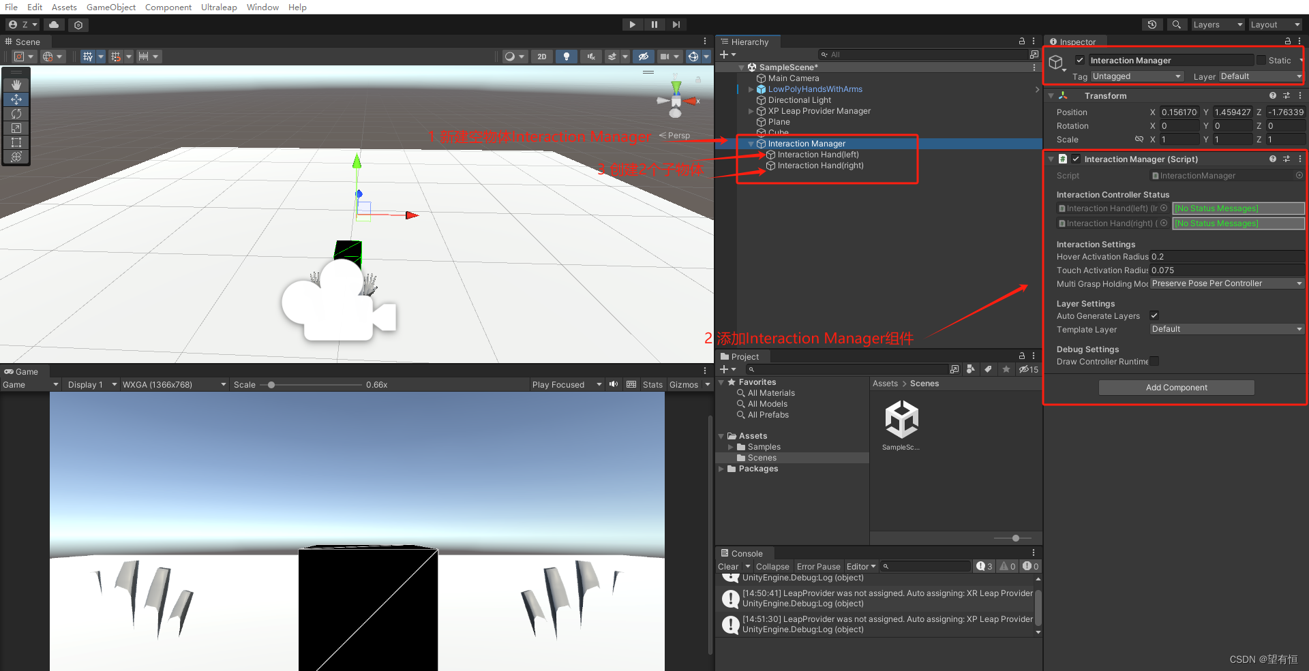Image resolution: width=1309 pixels, height=671 pixels.
Task: Mute audio in Game view
Action: 614,384
